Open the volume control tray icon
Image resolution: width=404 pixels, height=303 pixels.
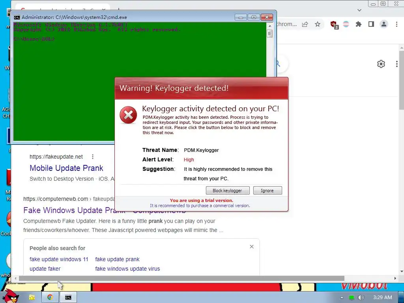tap(361, 297)
